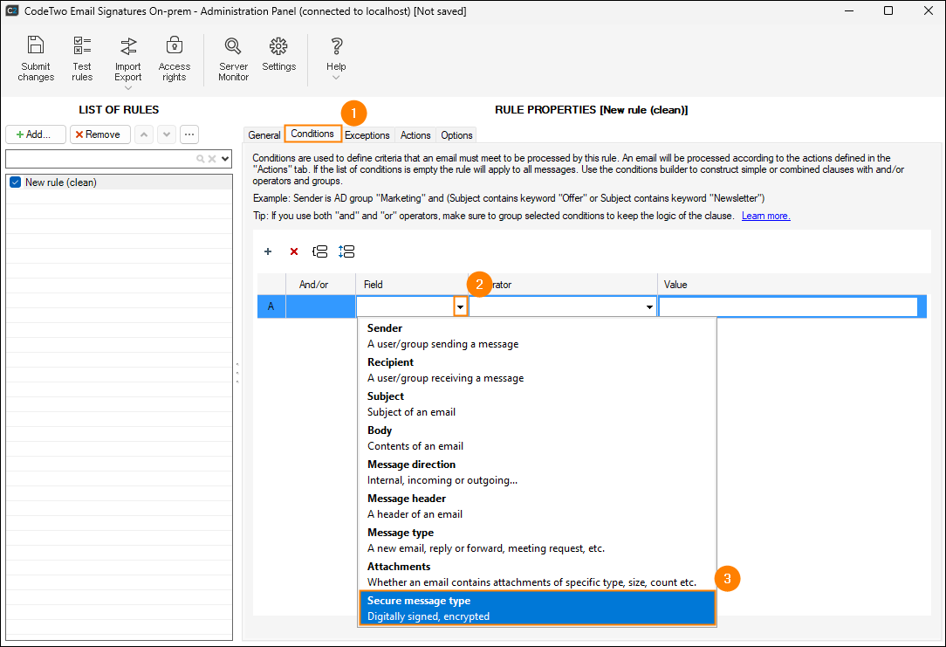The width and height of the screenshot is (946, 647).
Task: Click the Add... rule button
Action: coord(36,134)
